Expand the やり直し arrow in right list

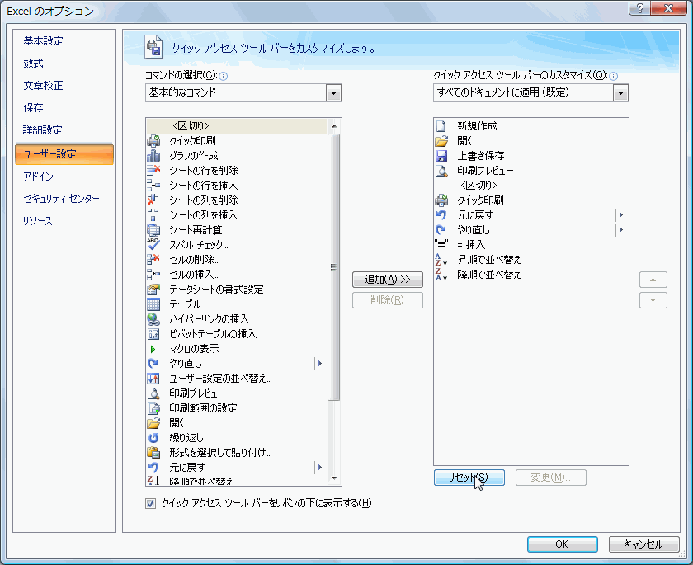click(x=621, y=230)
